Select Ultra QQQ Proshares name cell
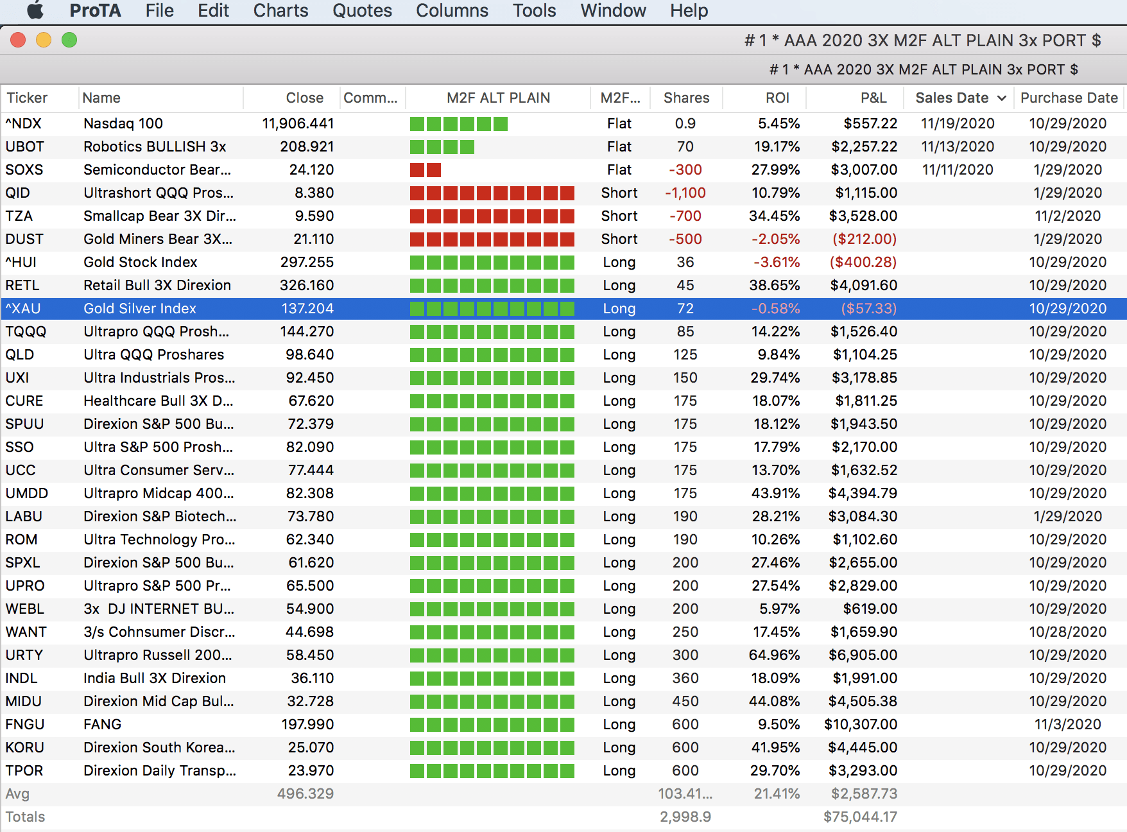1127x832 pixels. tap(153, 354)
